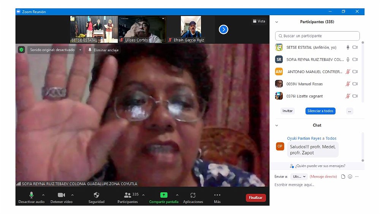Click the green encryption shield icon
380x214 pixels.
tap(21, 50)
